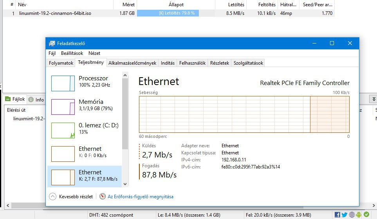377x219 pixels.
Task: Open the Beállítások menu
Action: click(x=72, y=53)
